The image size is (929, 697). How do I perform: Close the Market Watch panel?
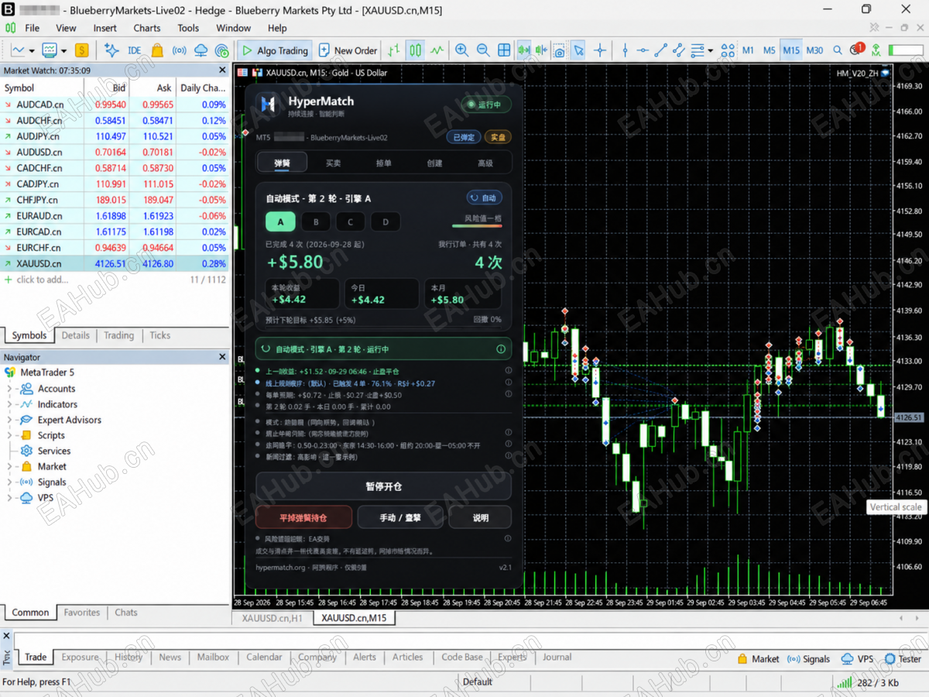222,70
